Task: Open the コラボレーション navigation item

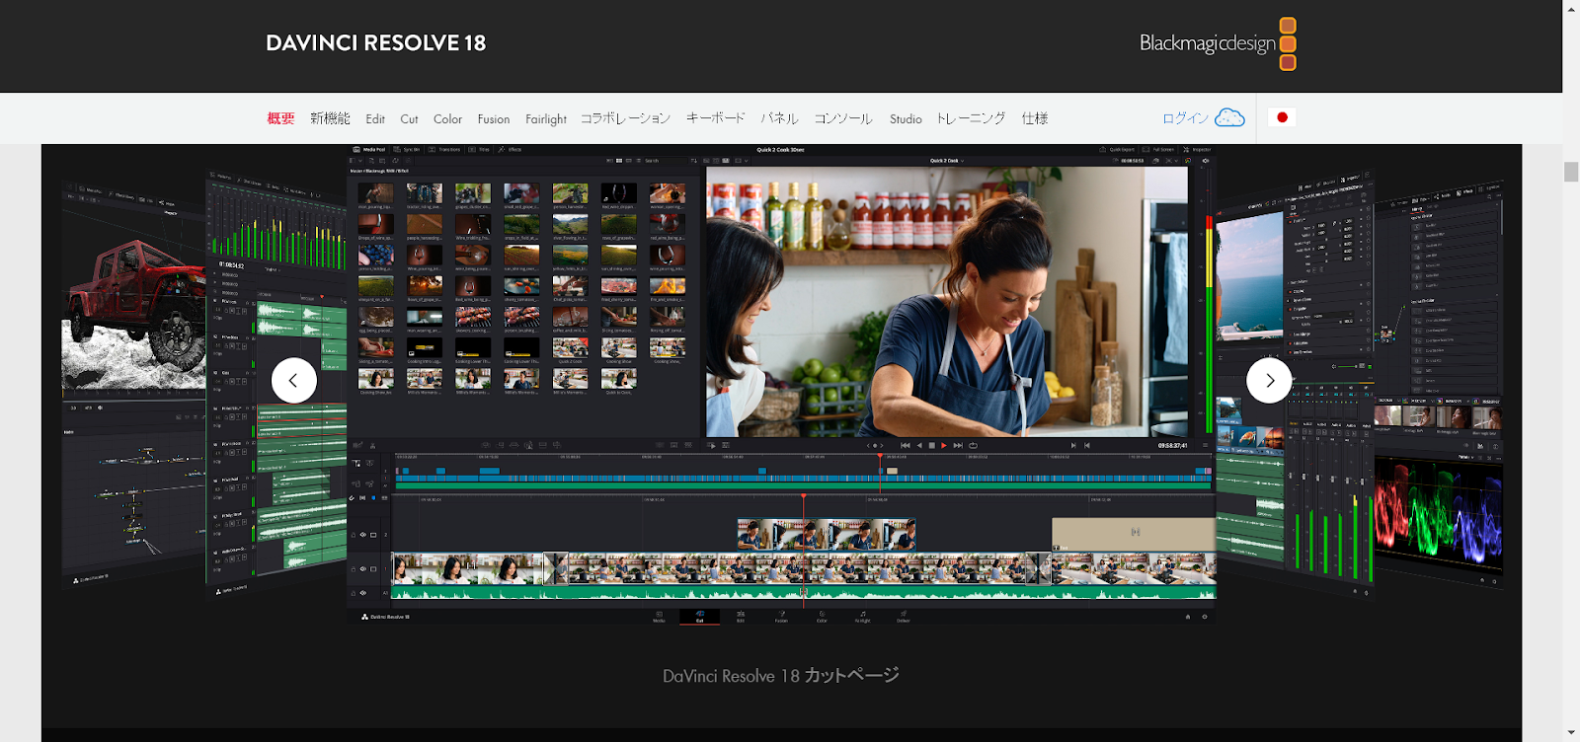Action: click(x=625, y=118)
